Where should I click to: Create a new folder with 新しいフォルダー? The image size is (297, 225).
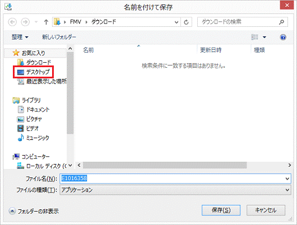pos(59,37)
